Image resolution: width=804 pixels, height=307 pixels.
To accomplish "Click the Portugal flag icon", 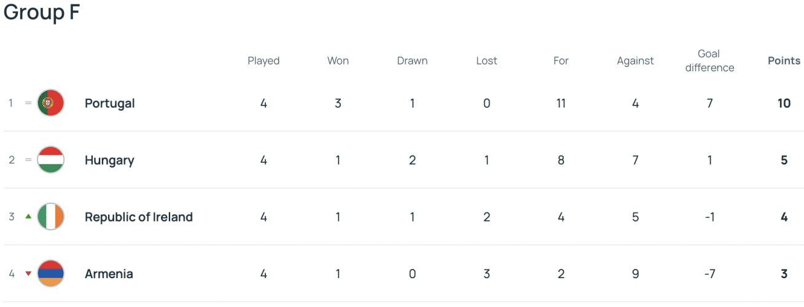I will (x=50, y=103).
